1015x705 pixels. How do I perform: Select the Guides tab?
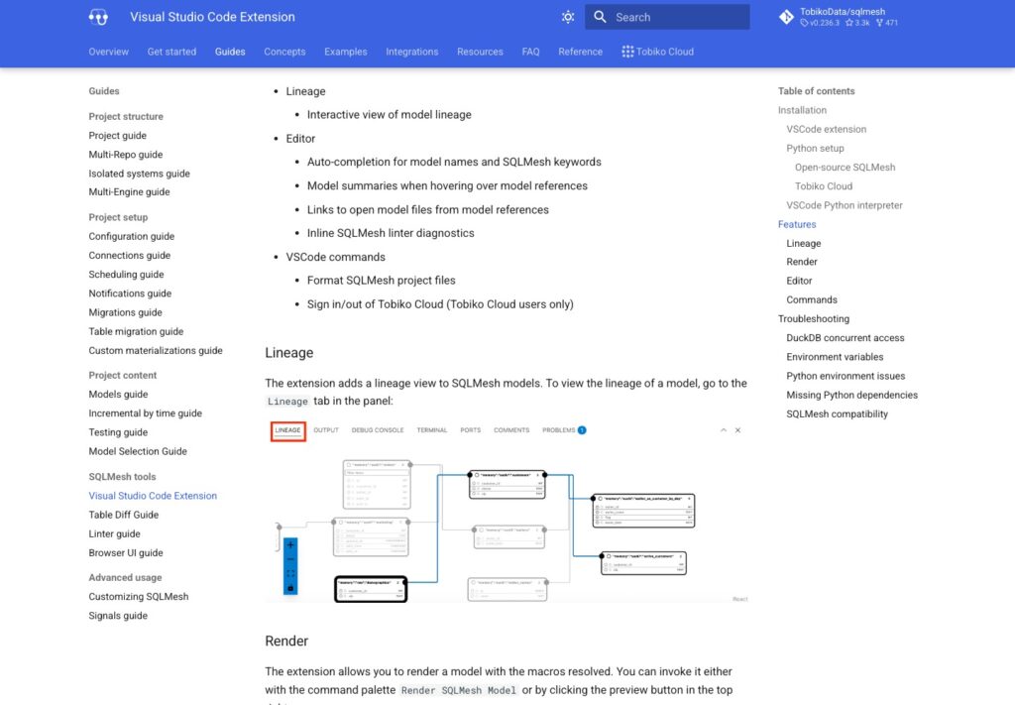coord(230,52)
